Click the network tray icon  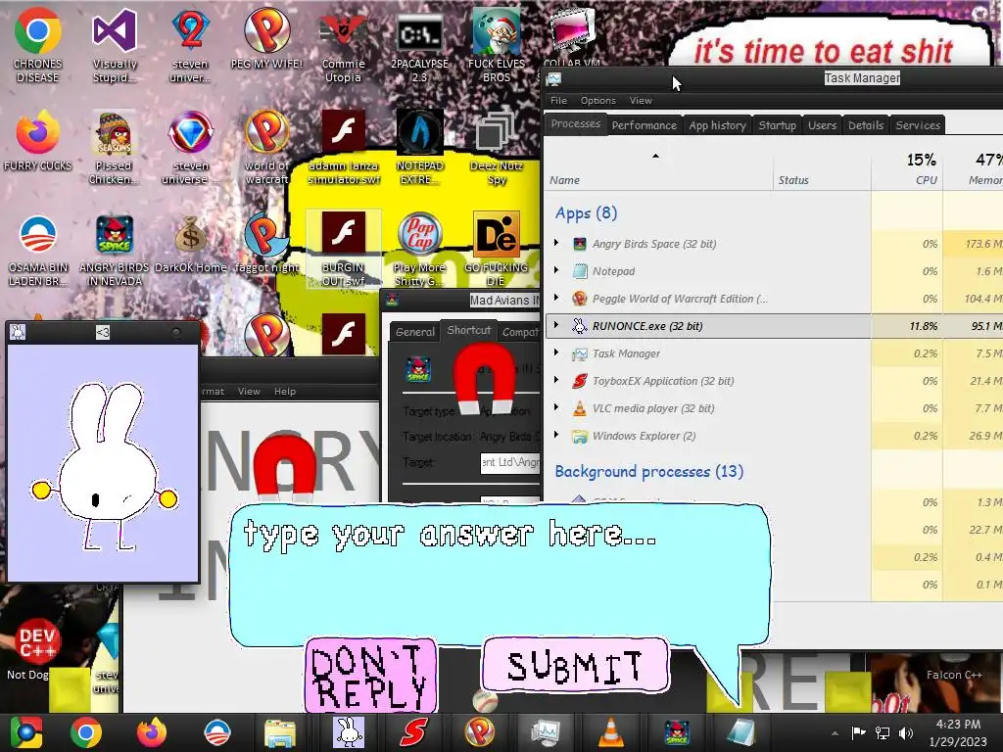(x=883, y=732)
